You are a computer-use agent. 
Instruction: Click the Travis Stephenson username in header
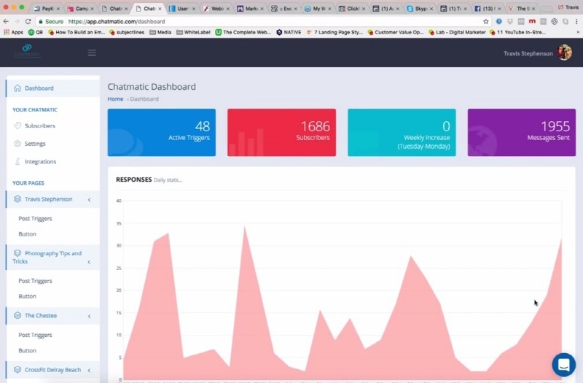click(x=528, y=53)
